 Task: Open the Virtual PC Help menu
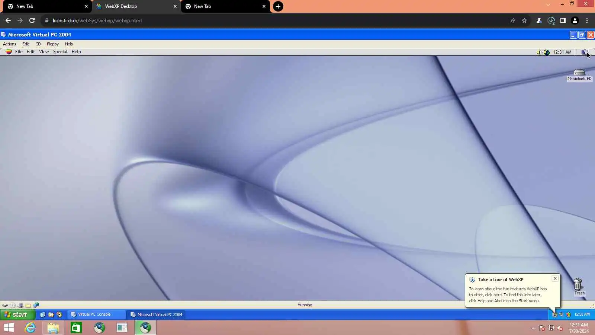click(69, 44)
